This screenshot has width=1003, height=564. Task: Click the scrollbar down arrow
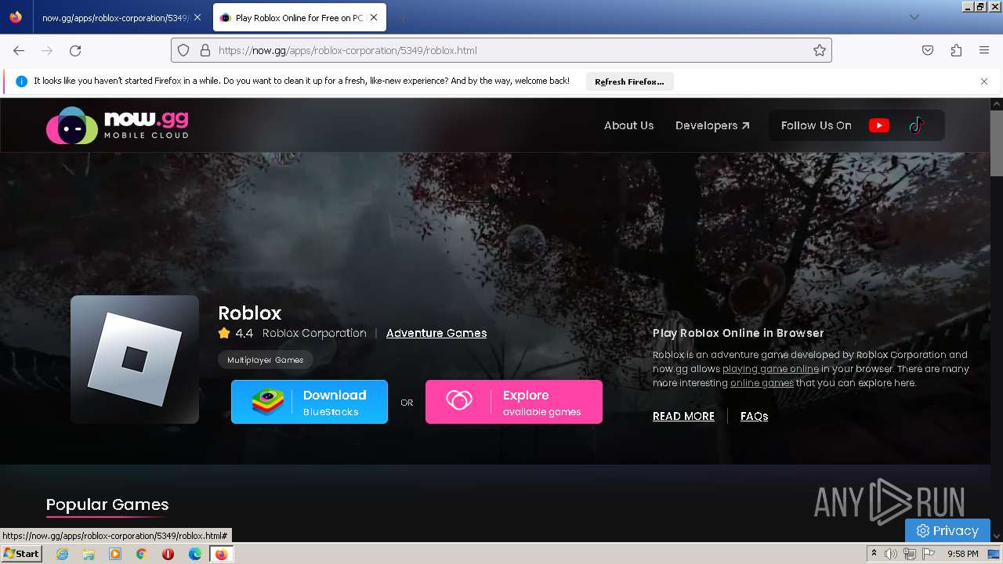(x=997, y=537)
